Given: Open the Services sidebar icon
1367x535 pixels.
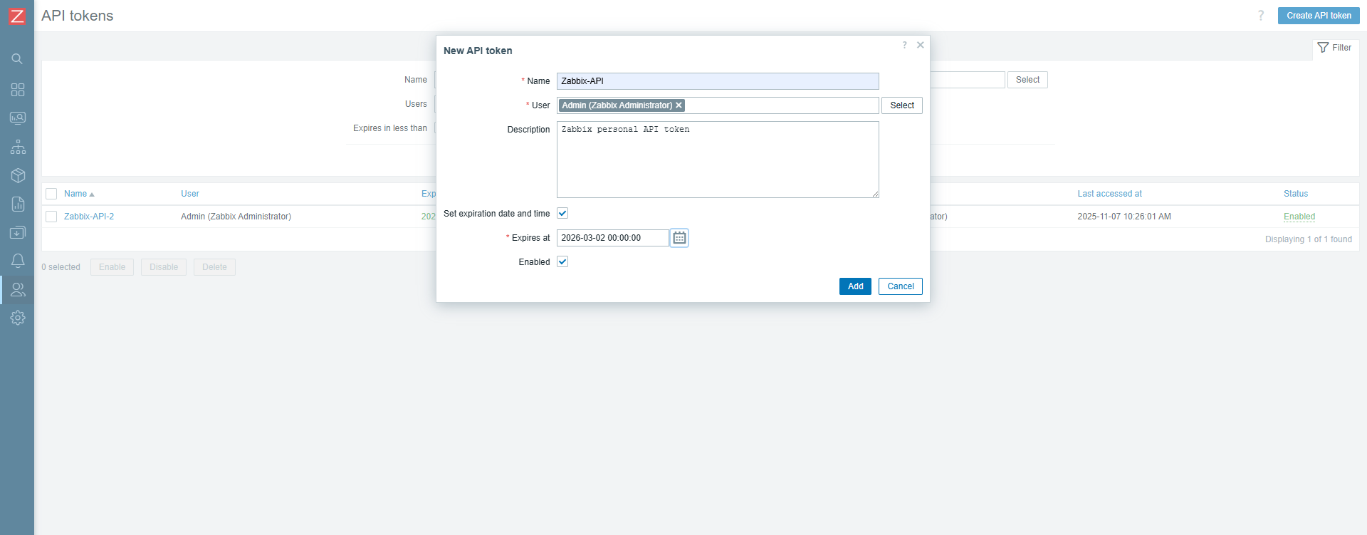Looking at the screenshot, I should [18, 147].
